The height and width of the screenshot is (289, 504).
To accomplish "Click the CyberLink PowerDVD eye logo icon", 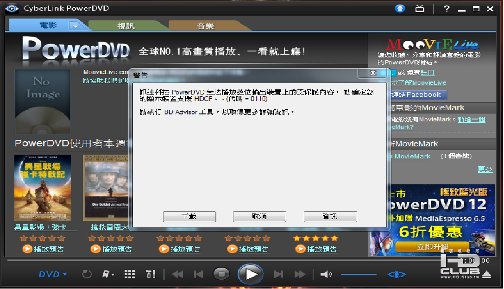I will tap(12, 8).
